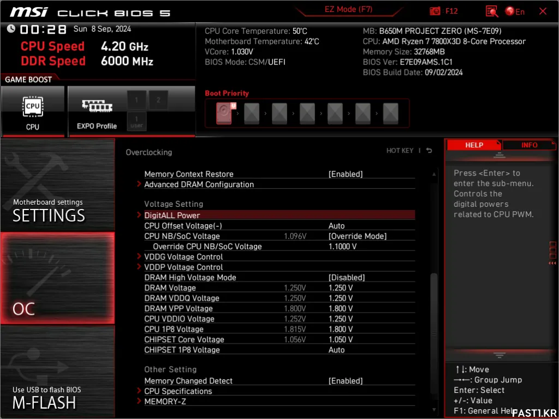This screenshot has width=559, height=419.
Task: Select the last boot priority slot
Action: [x=391, y=113]
